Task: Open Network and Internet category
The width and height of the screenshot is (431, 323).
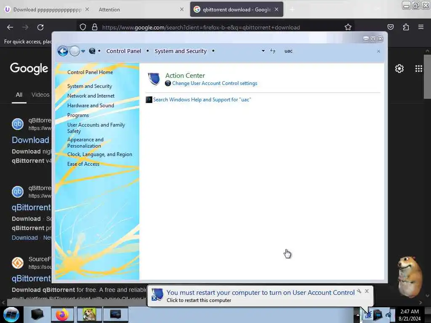Action: tap(91, 96)
